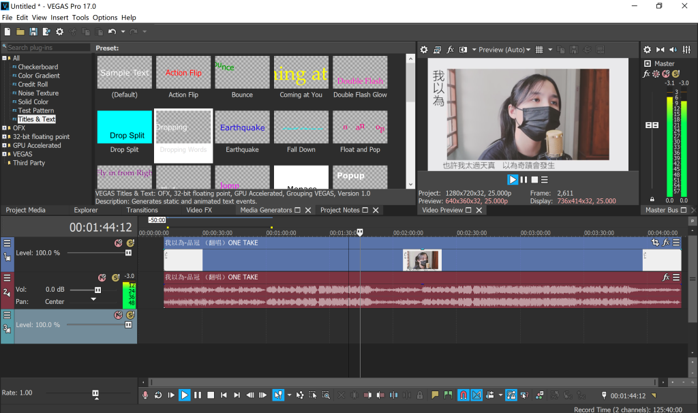Solo video track 3
The width and height of the screenshot is (698, 413).
(130, 315)
